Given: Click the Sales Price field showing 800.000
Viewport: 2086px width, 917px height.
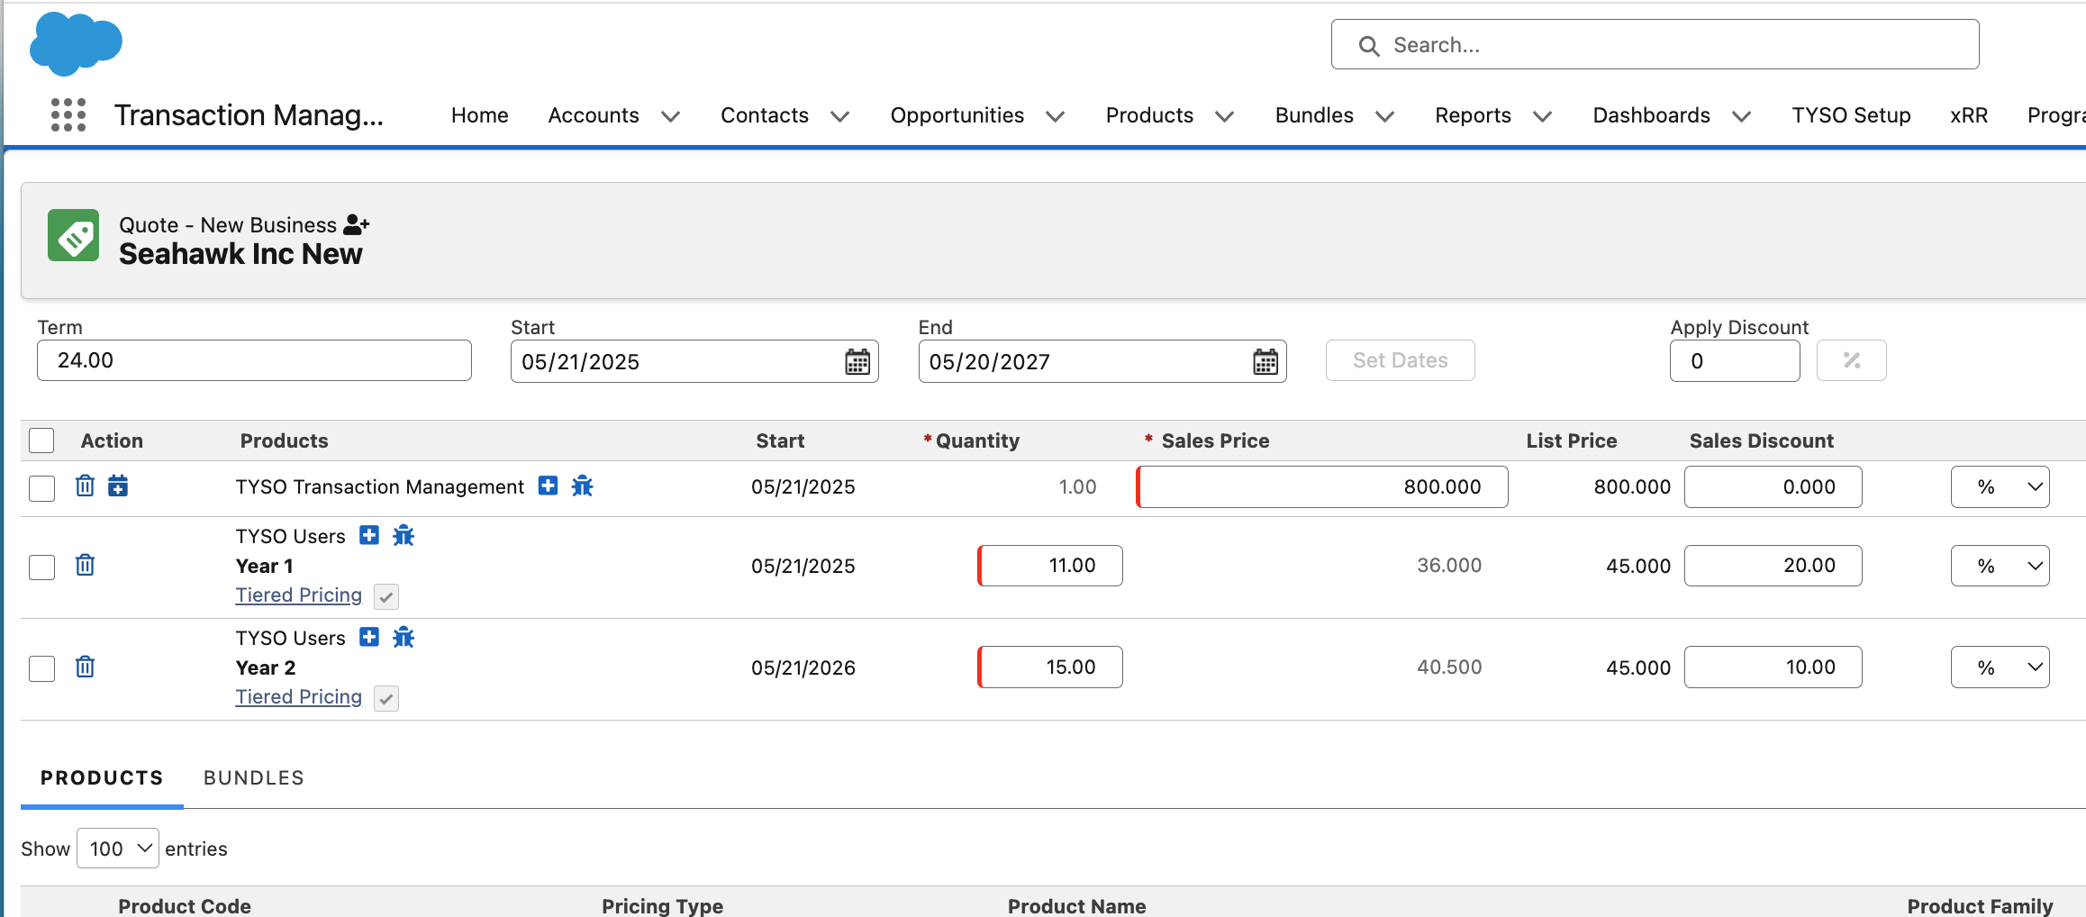Looking at the screenshot, I should pyautogui.click(x=1322, y=487).
